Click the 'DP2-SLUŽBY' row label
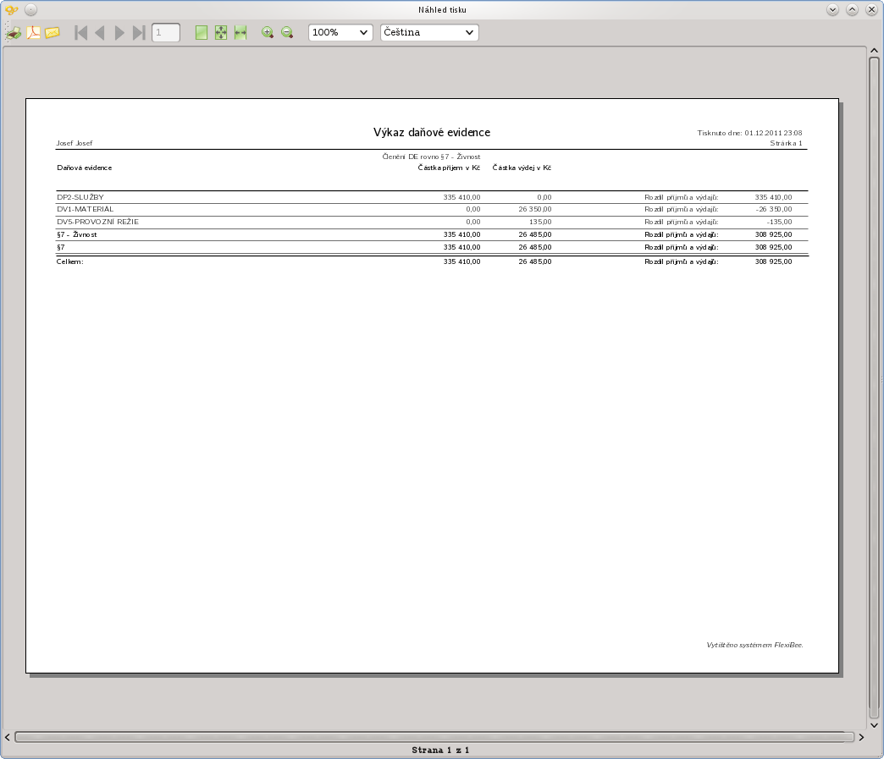 [x=80, y=197]
